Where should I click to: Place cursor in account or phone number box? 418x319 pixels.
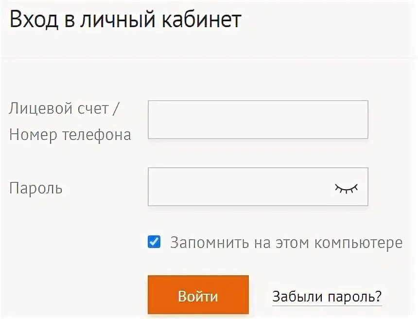click(258, 120)
